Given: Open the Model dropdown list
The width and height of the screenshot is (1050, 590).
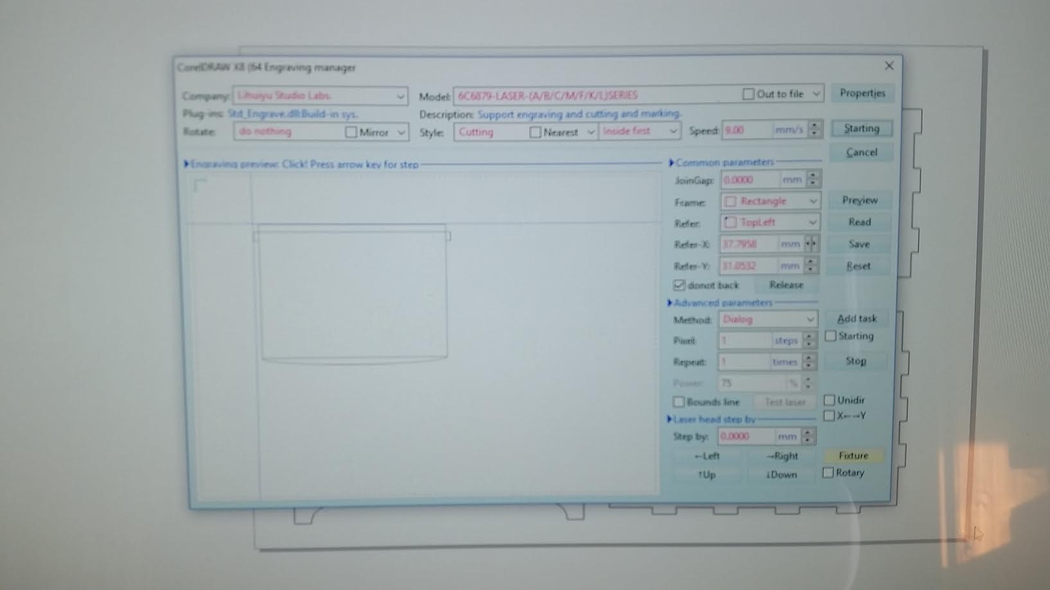Looking at the screenshot, I should [815, 94].
